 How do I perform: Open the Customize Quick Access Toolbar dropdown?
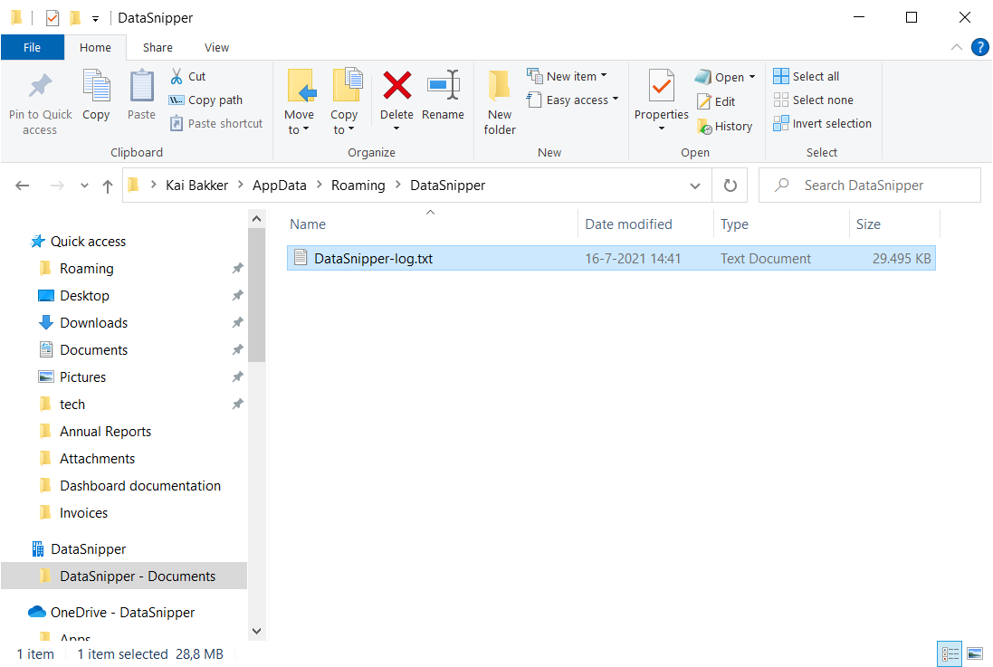[95, 19]
